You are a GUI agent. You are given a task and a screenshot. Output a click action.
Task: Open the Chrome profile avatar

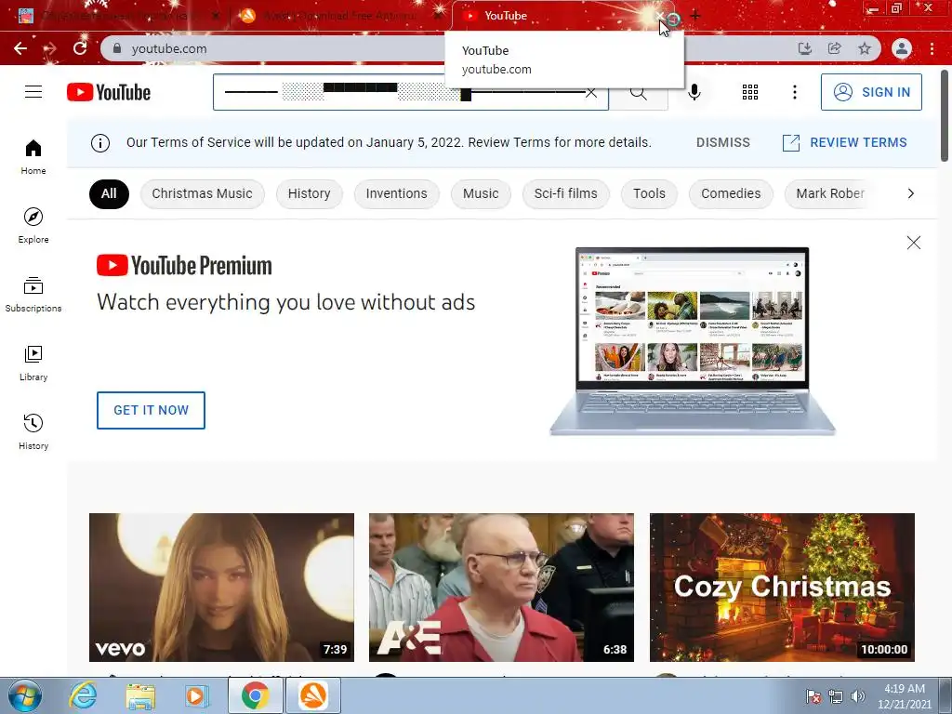902,48
